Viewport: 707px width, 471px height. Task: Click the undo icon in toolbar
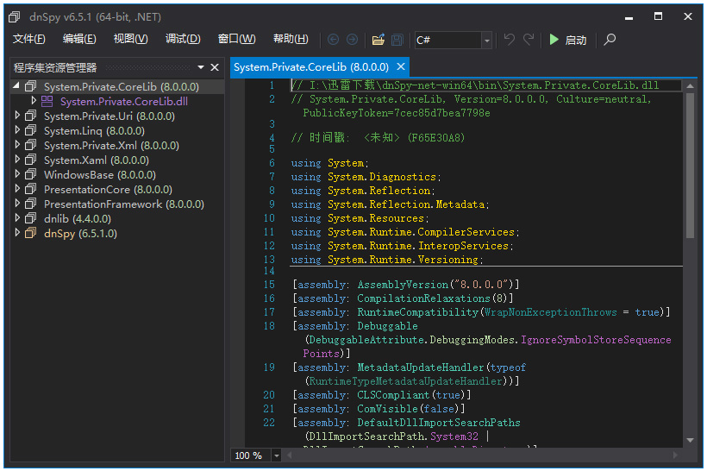(509, 40)
